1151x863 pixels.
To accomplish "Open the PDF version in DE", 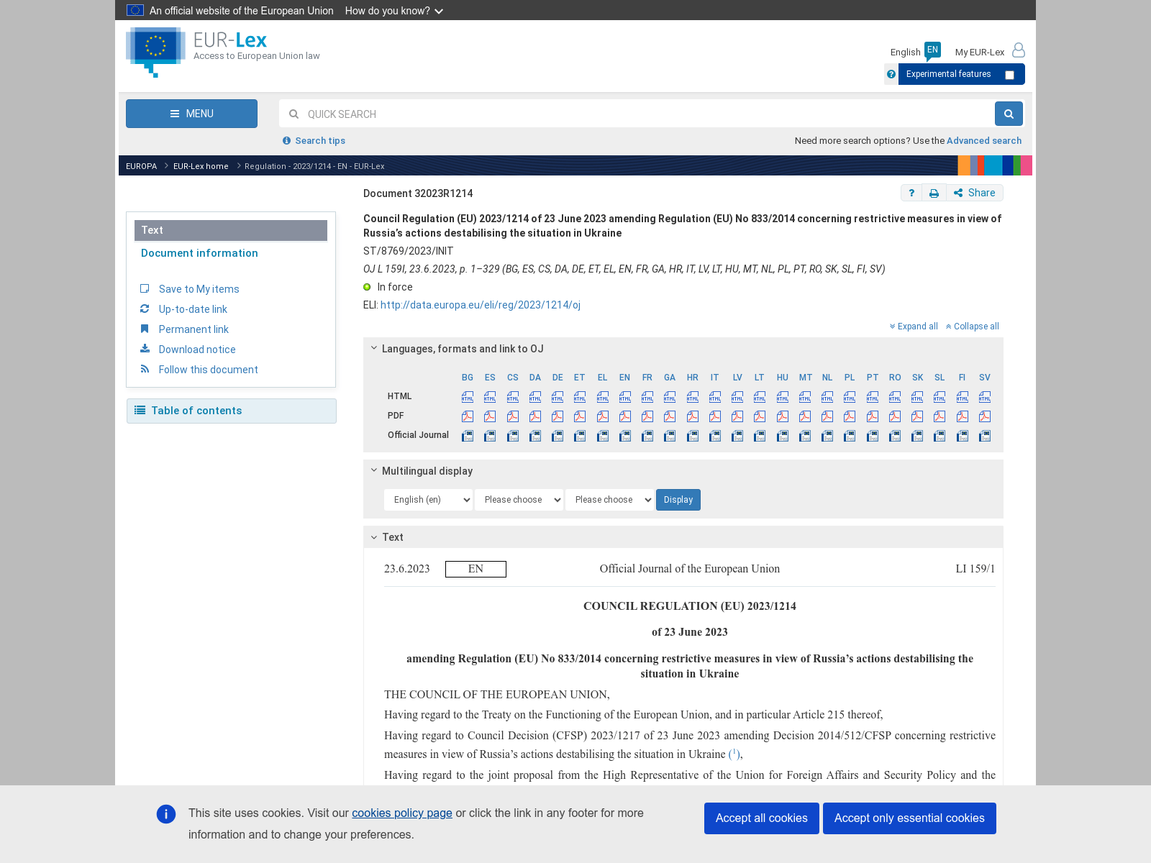I will (x=558, y=416).
